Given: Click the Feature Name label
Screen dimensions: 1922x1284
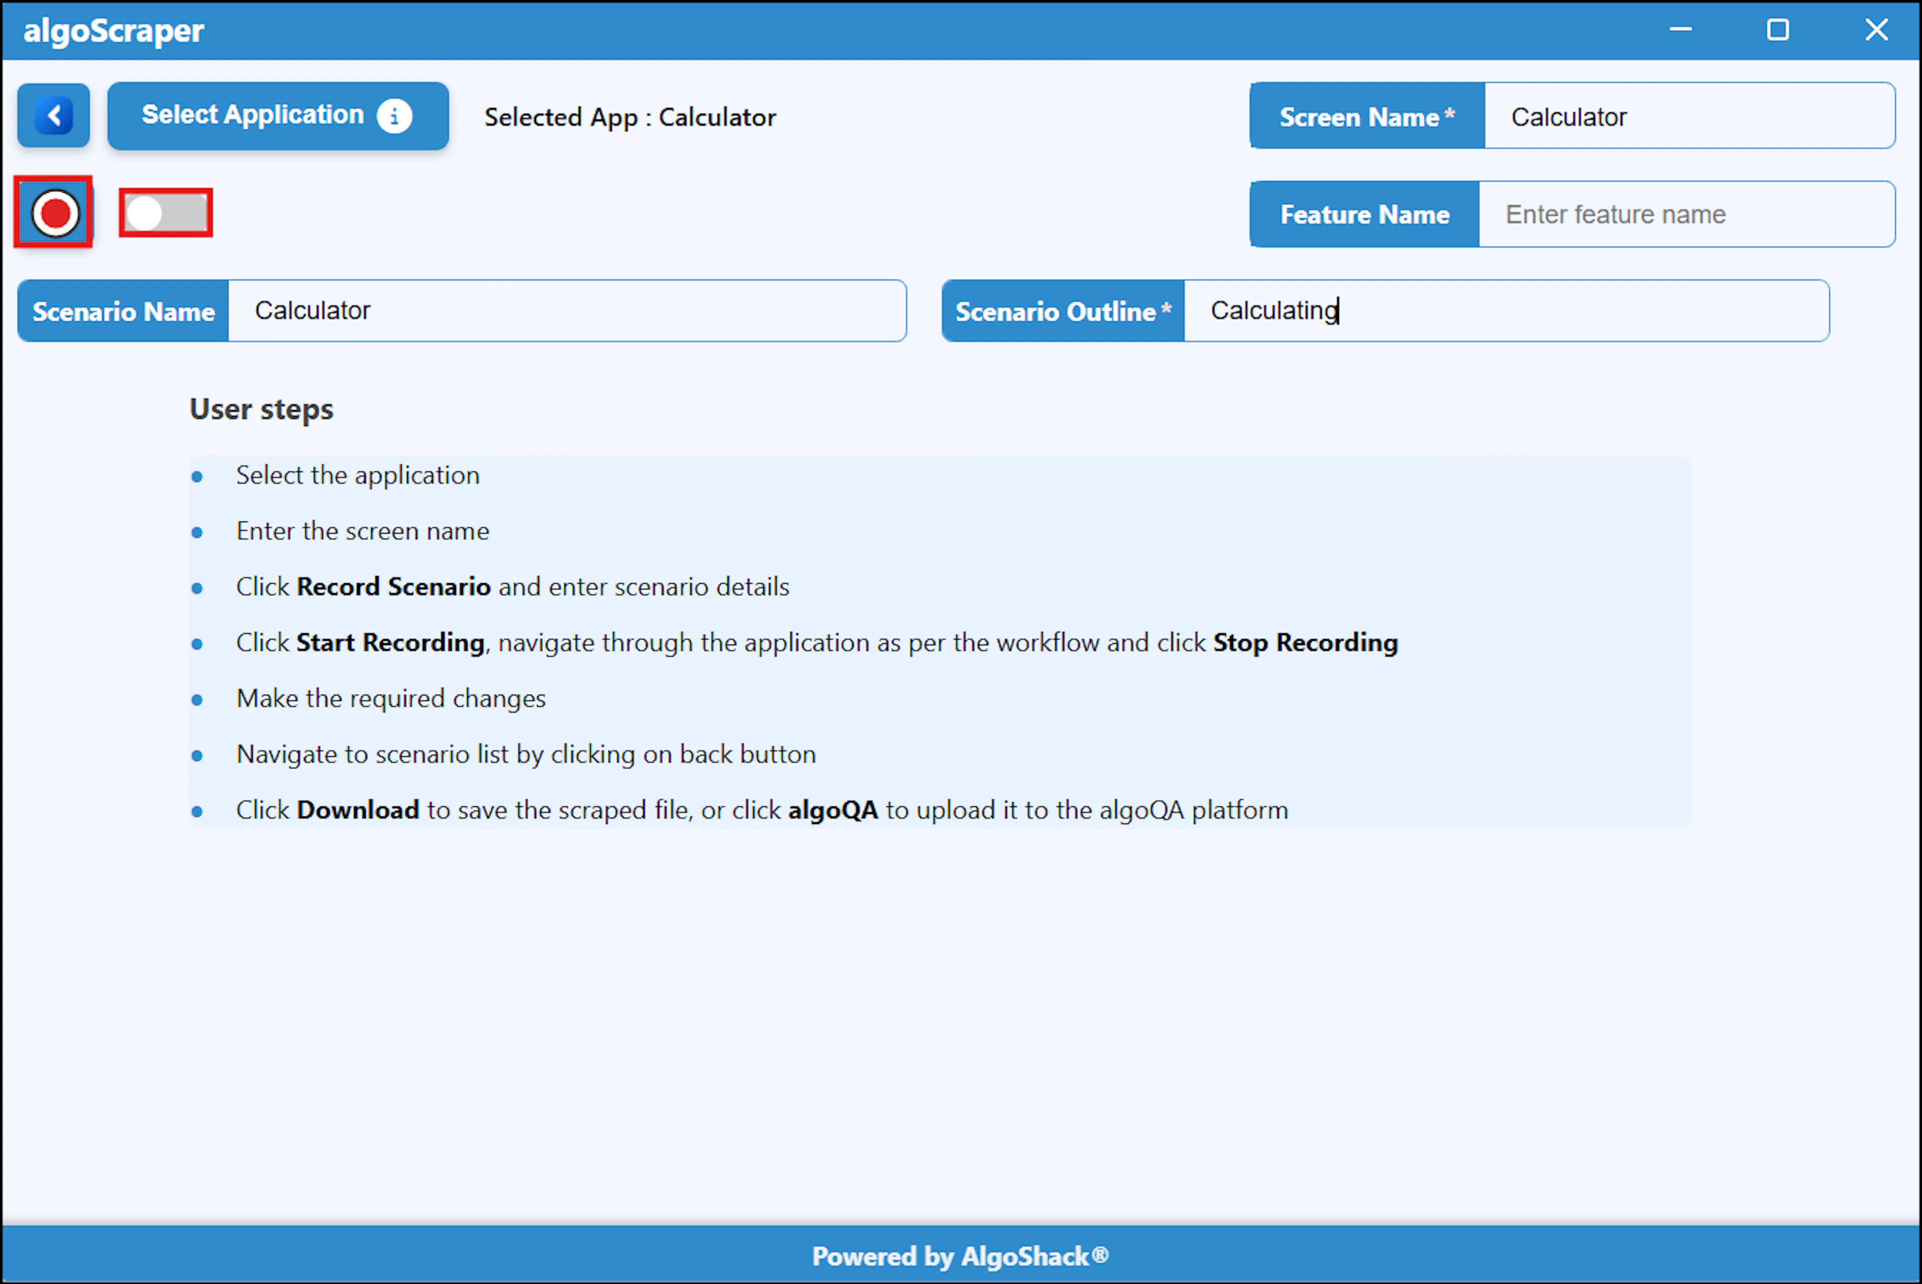Looking at the screenshot, I should click(x=1364, y=214).
